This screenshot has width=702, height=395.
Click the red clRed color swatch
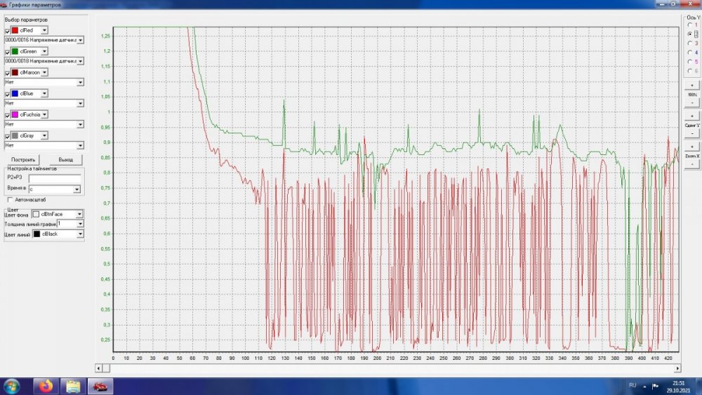(x=15, y=30)
